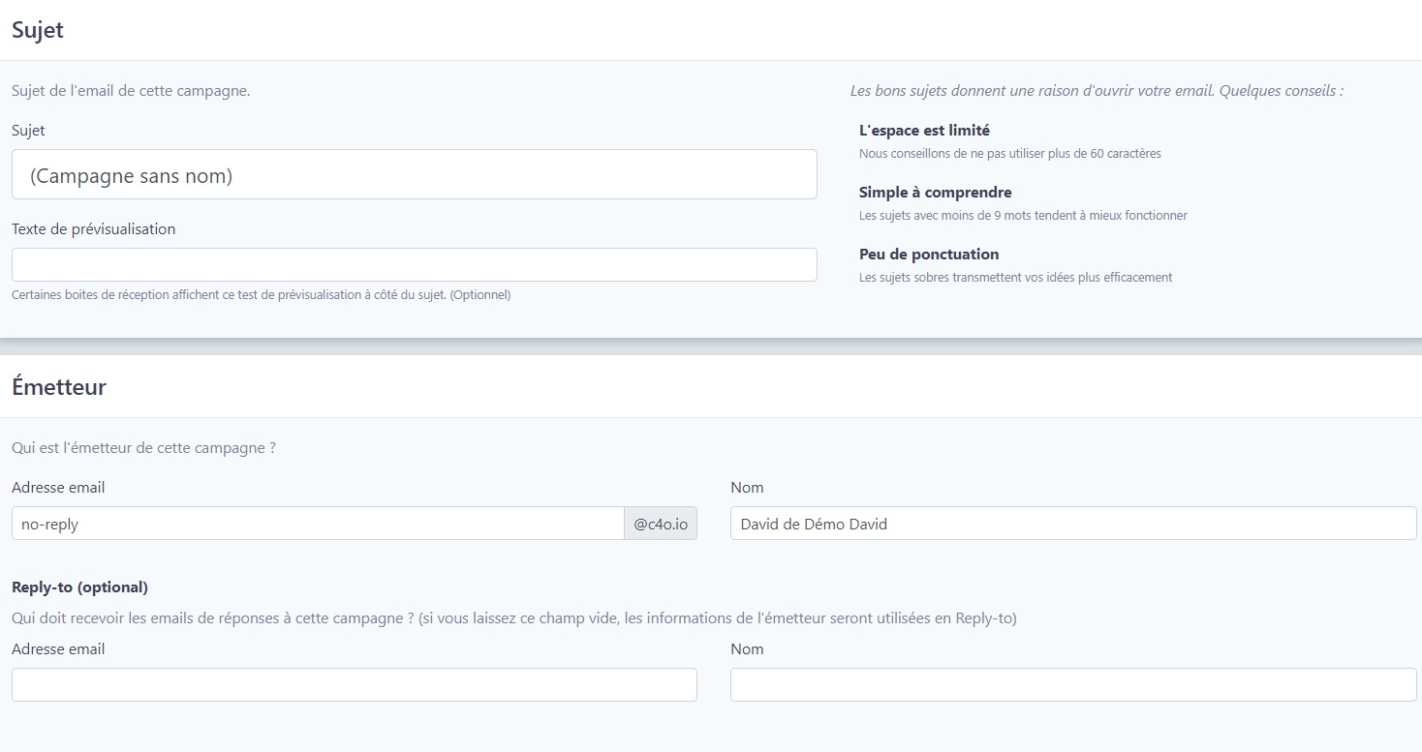Click the Sujet input with '(Campagne sans nom)'
1422x752 pixels.
pos(414,174)
